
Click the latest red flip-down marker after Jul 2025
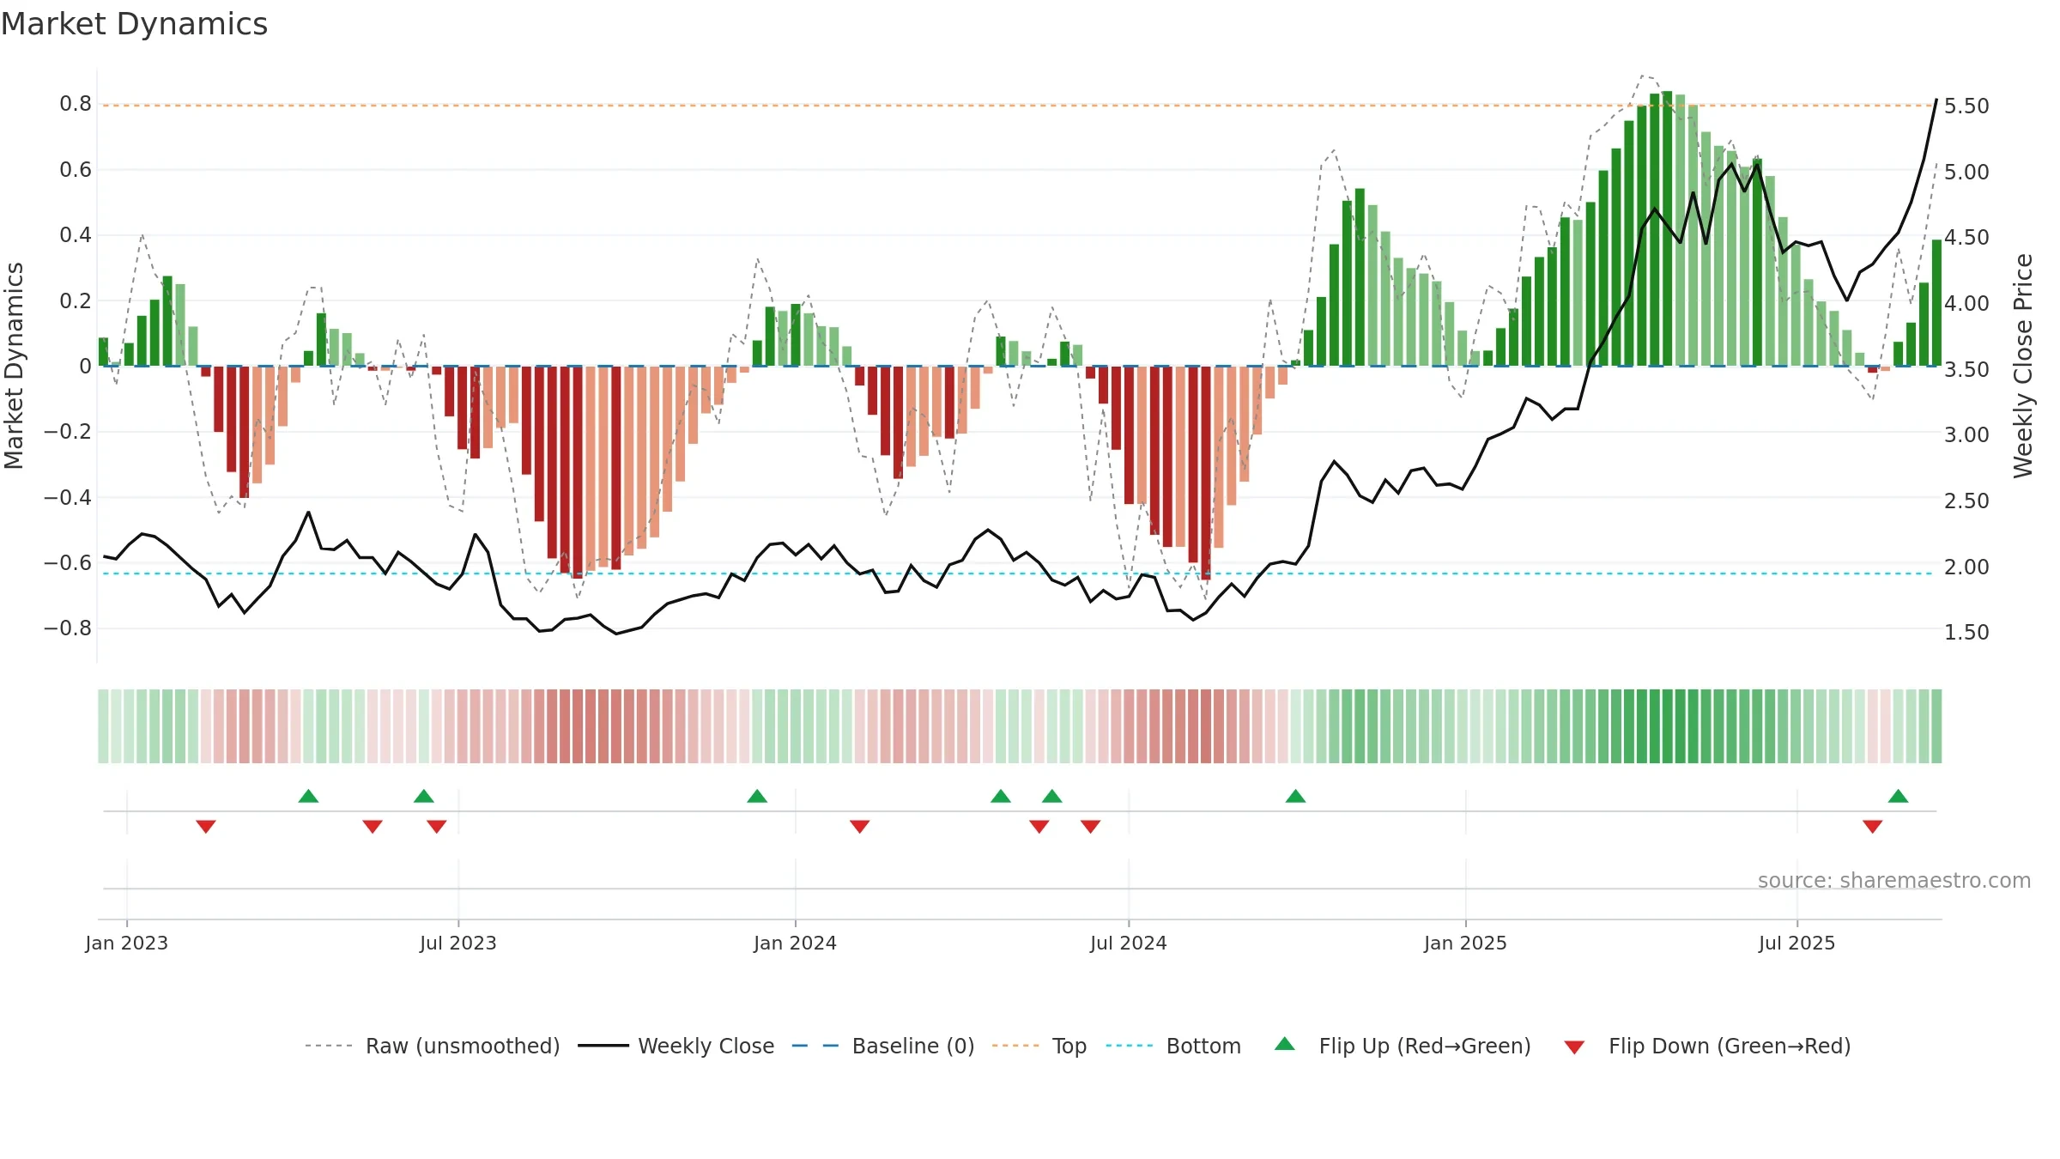pos(1873,827)
